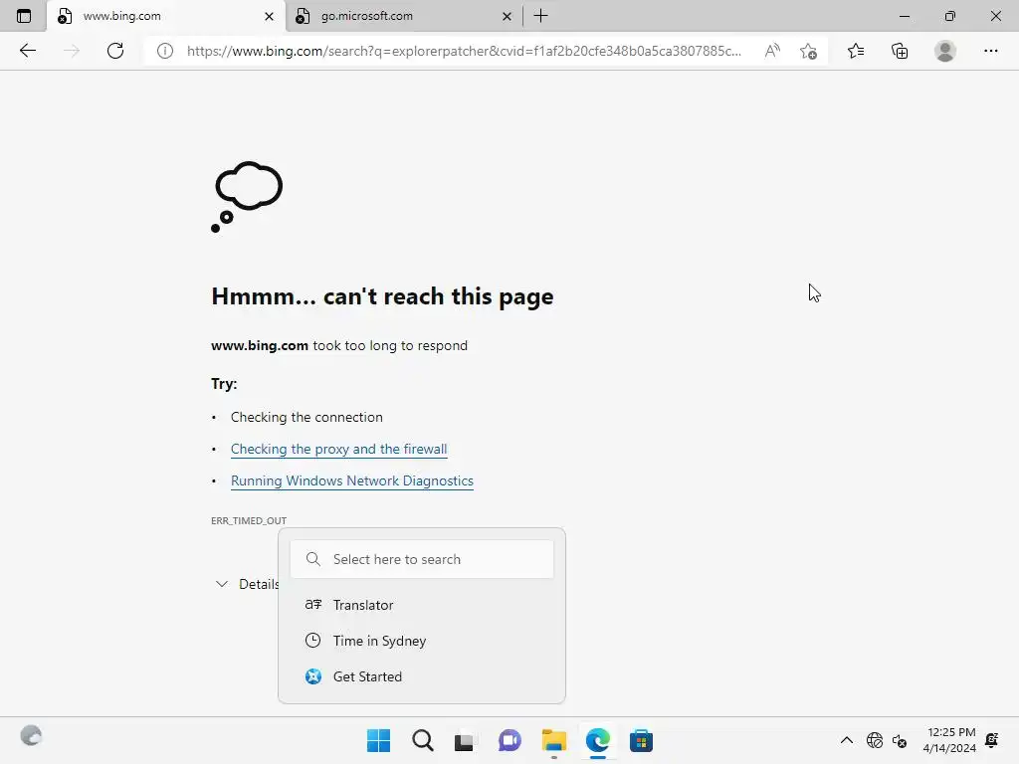
Task: Open a new tab with plus button
Action: coord(540,16)
